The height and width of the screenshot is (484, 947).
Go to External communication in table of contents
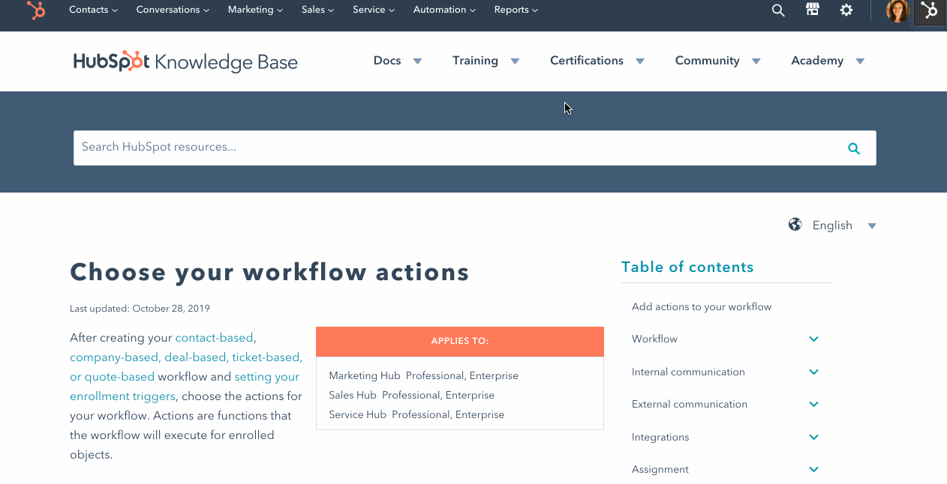pyautogui.click(x=690, y=405)
